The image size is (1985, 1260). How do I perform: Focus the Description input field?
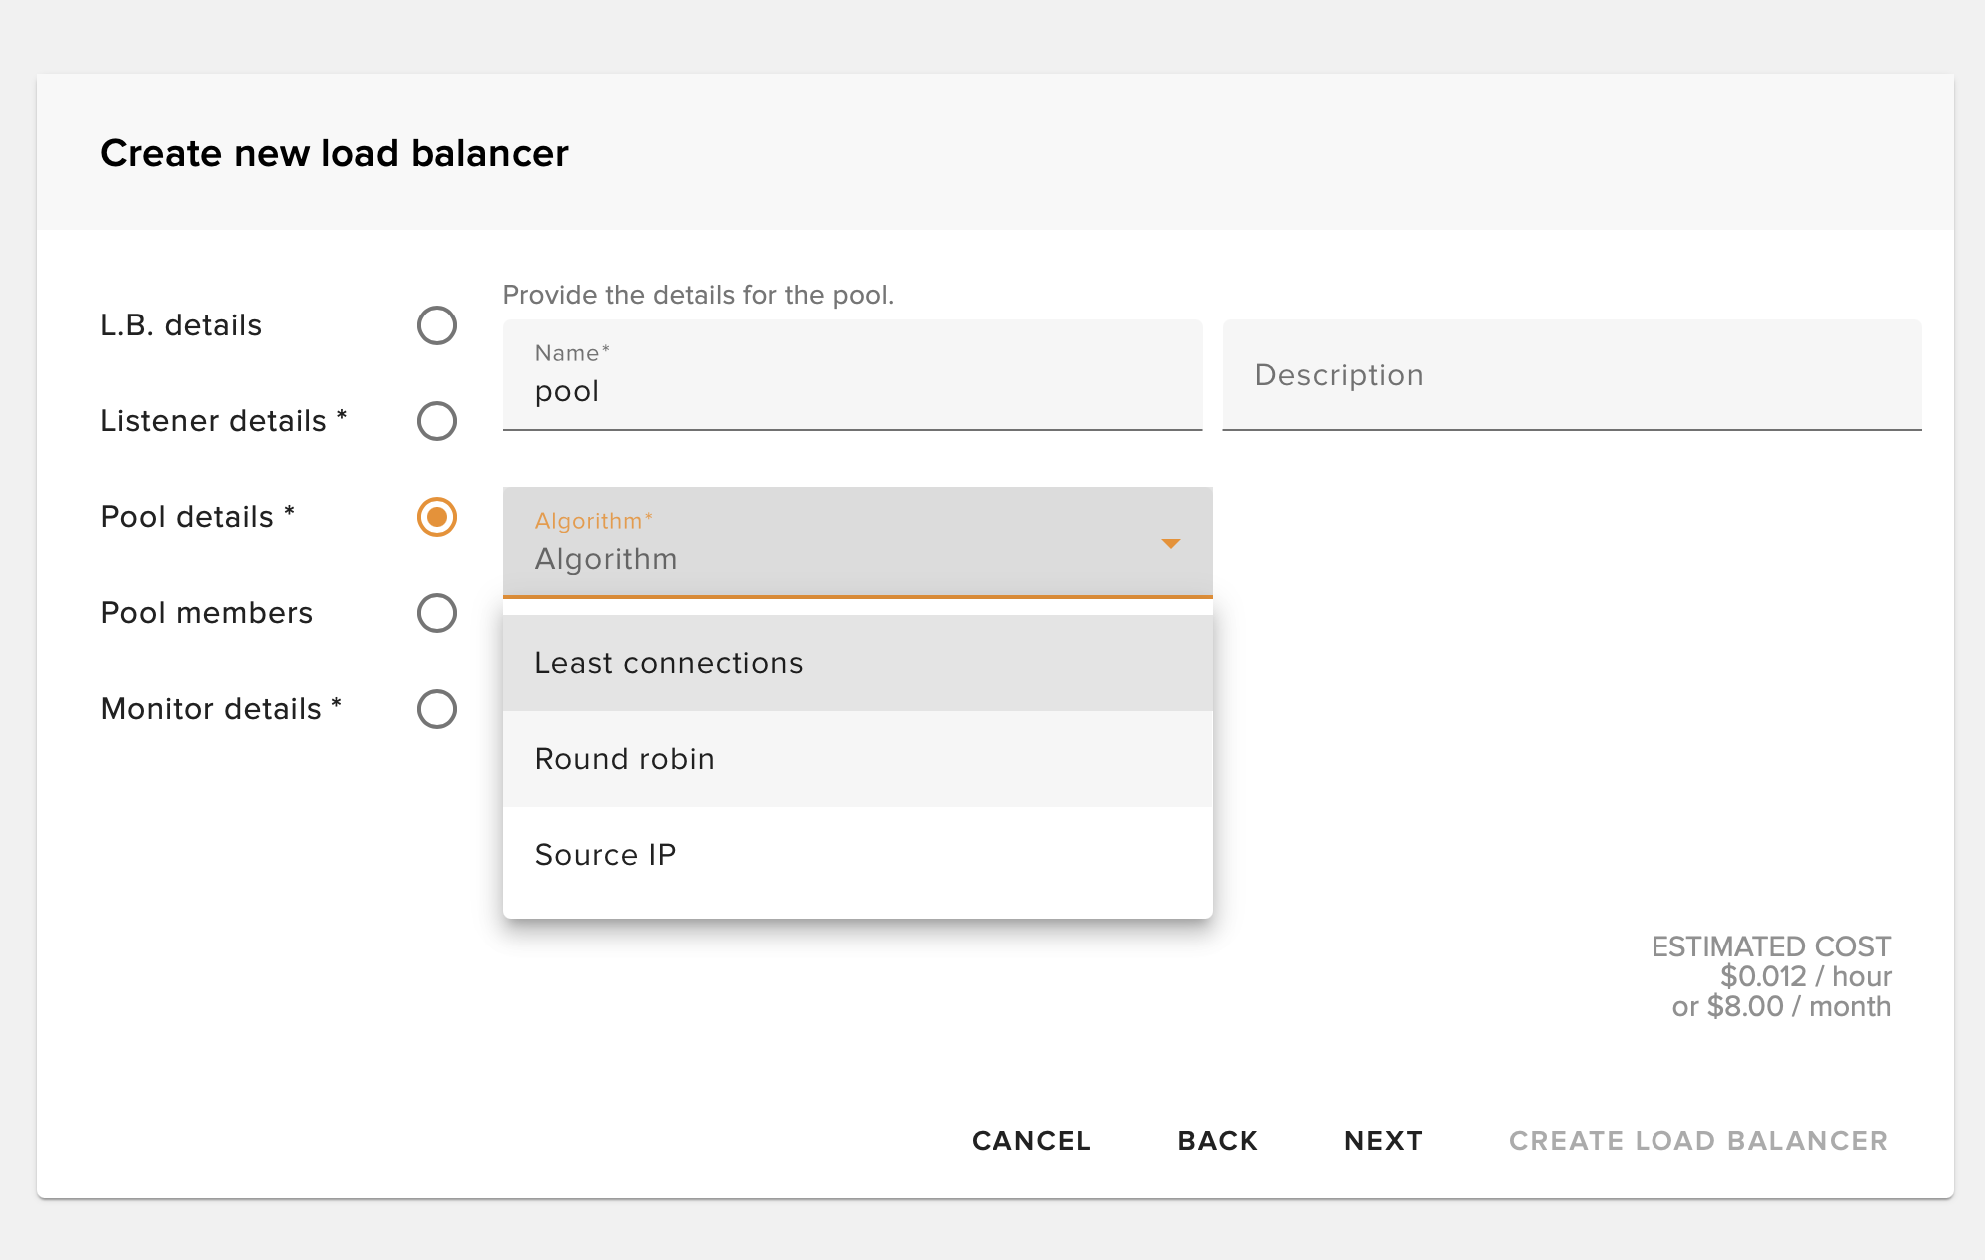click(x=1571, y=375)
